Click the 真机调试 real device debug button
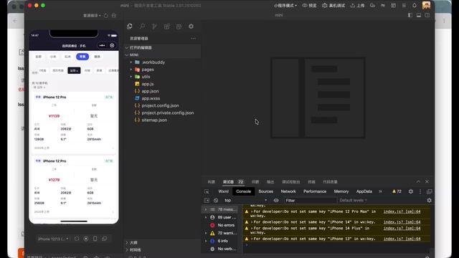Screen dimensions: 459x258 (333, 6)
